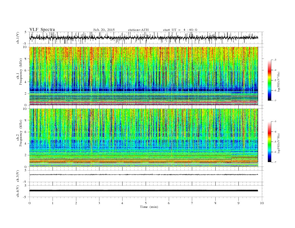Click the "-5" tick on the ch.2 color bar
Screen dimensions: 295x228
click(275, 142)
